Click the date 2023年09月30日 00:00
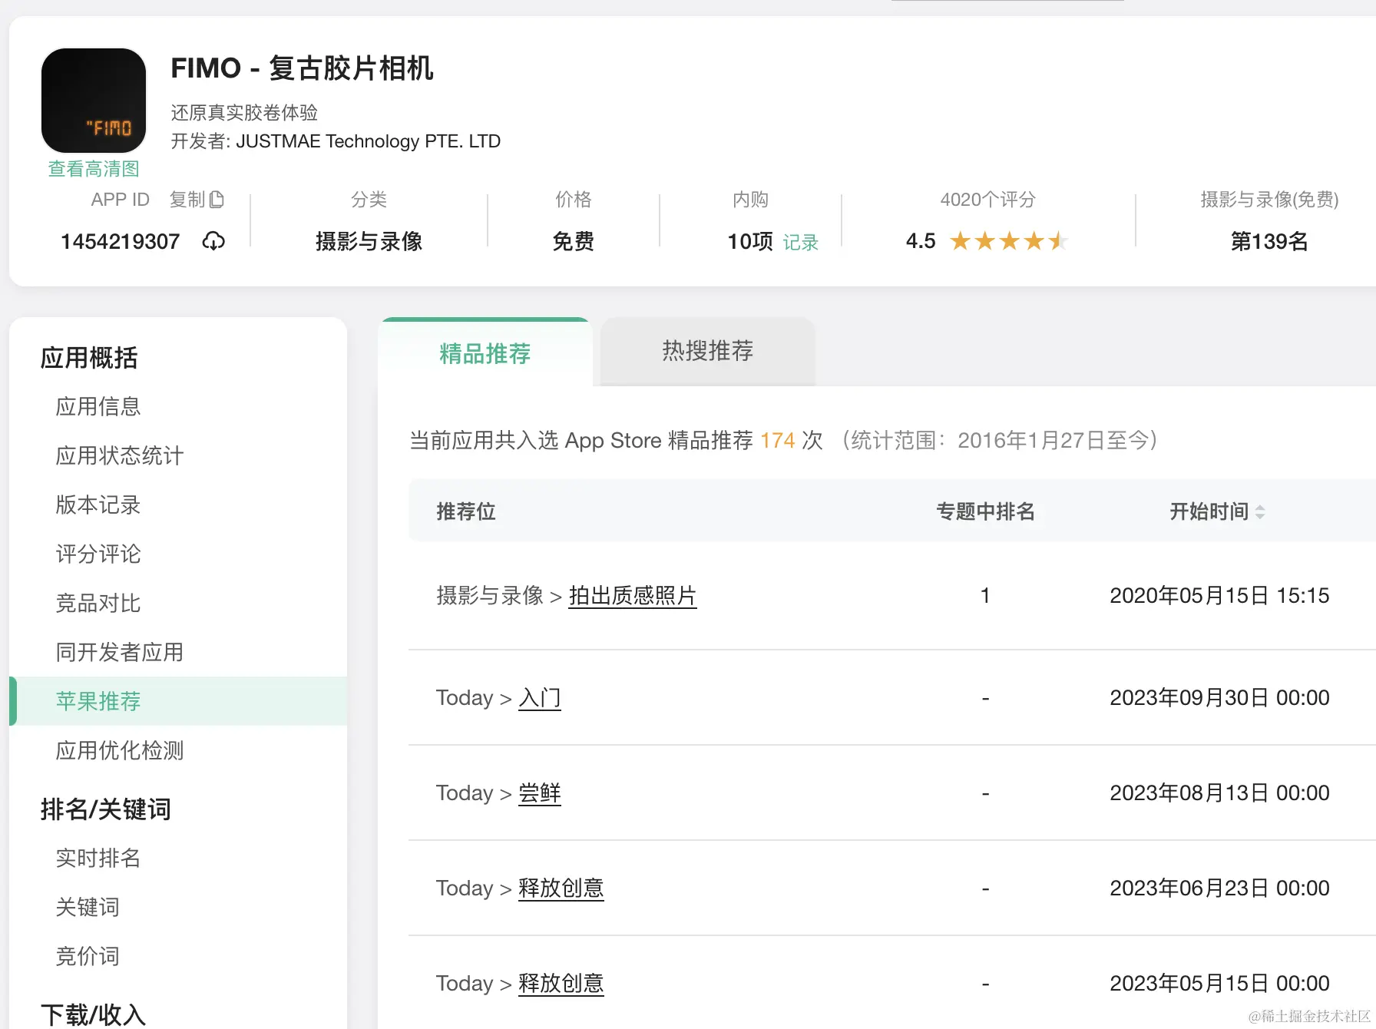The width and height of the screenshot is (1376, 1029). (x=1219, y=698)
